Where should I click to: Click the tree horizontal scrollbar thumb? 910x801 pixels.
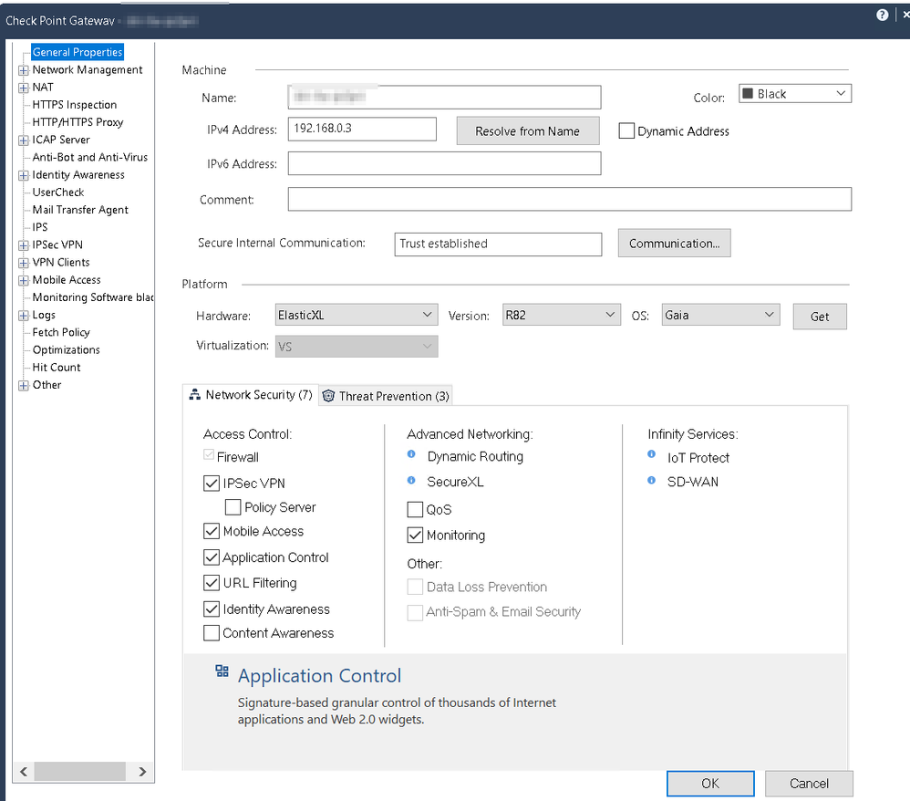79,771
